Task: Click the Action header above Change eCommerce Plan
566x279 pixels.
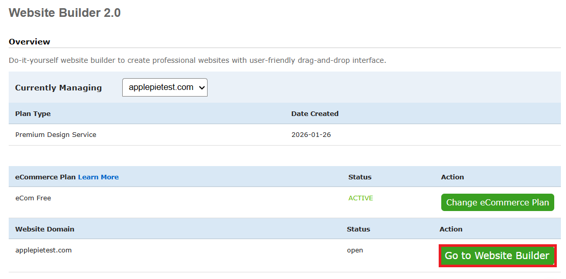Action: pyautogui.click(x=452, y=177)
